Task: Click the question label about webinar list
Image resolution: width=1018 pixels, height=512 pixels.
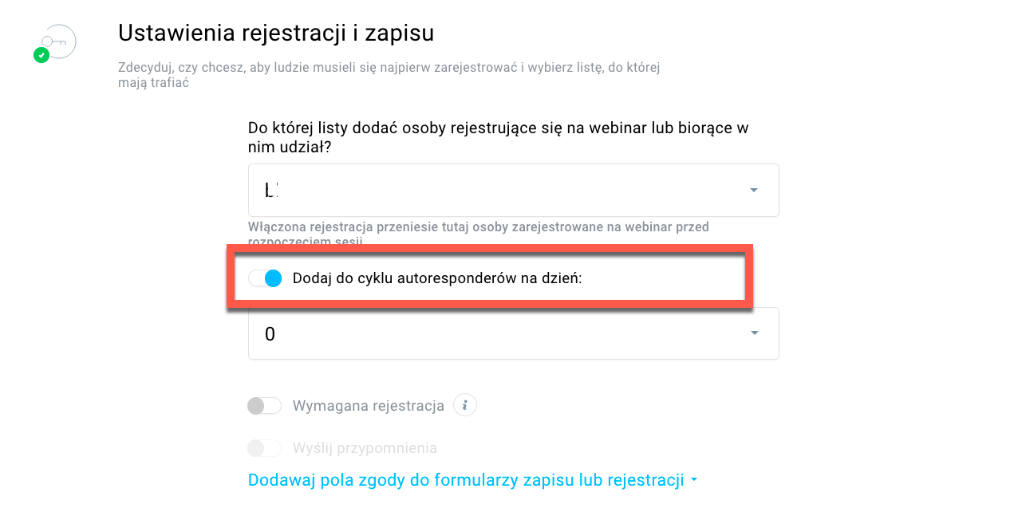Action: [x=499, y=137]
